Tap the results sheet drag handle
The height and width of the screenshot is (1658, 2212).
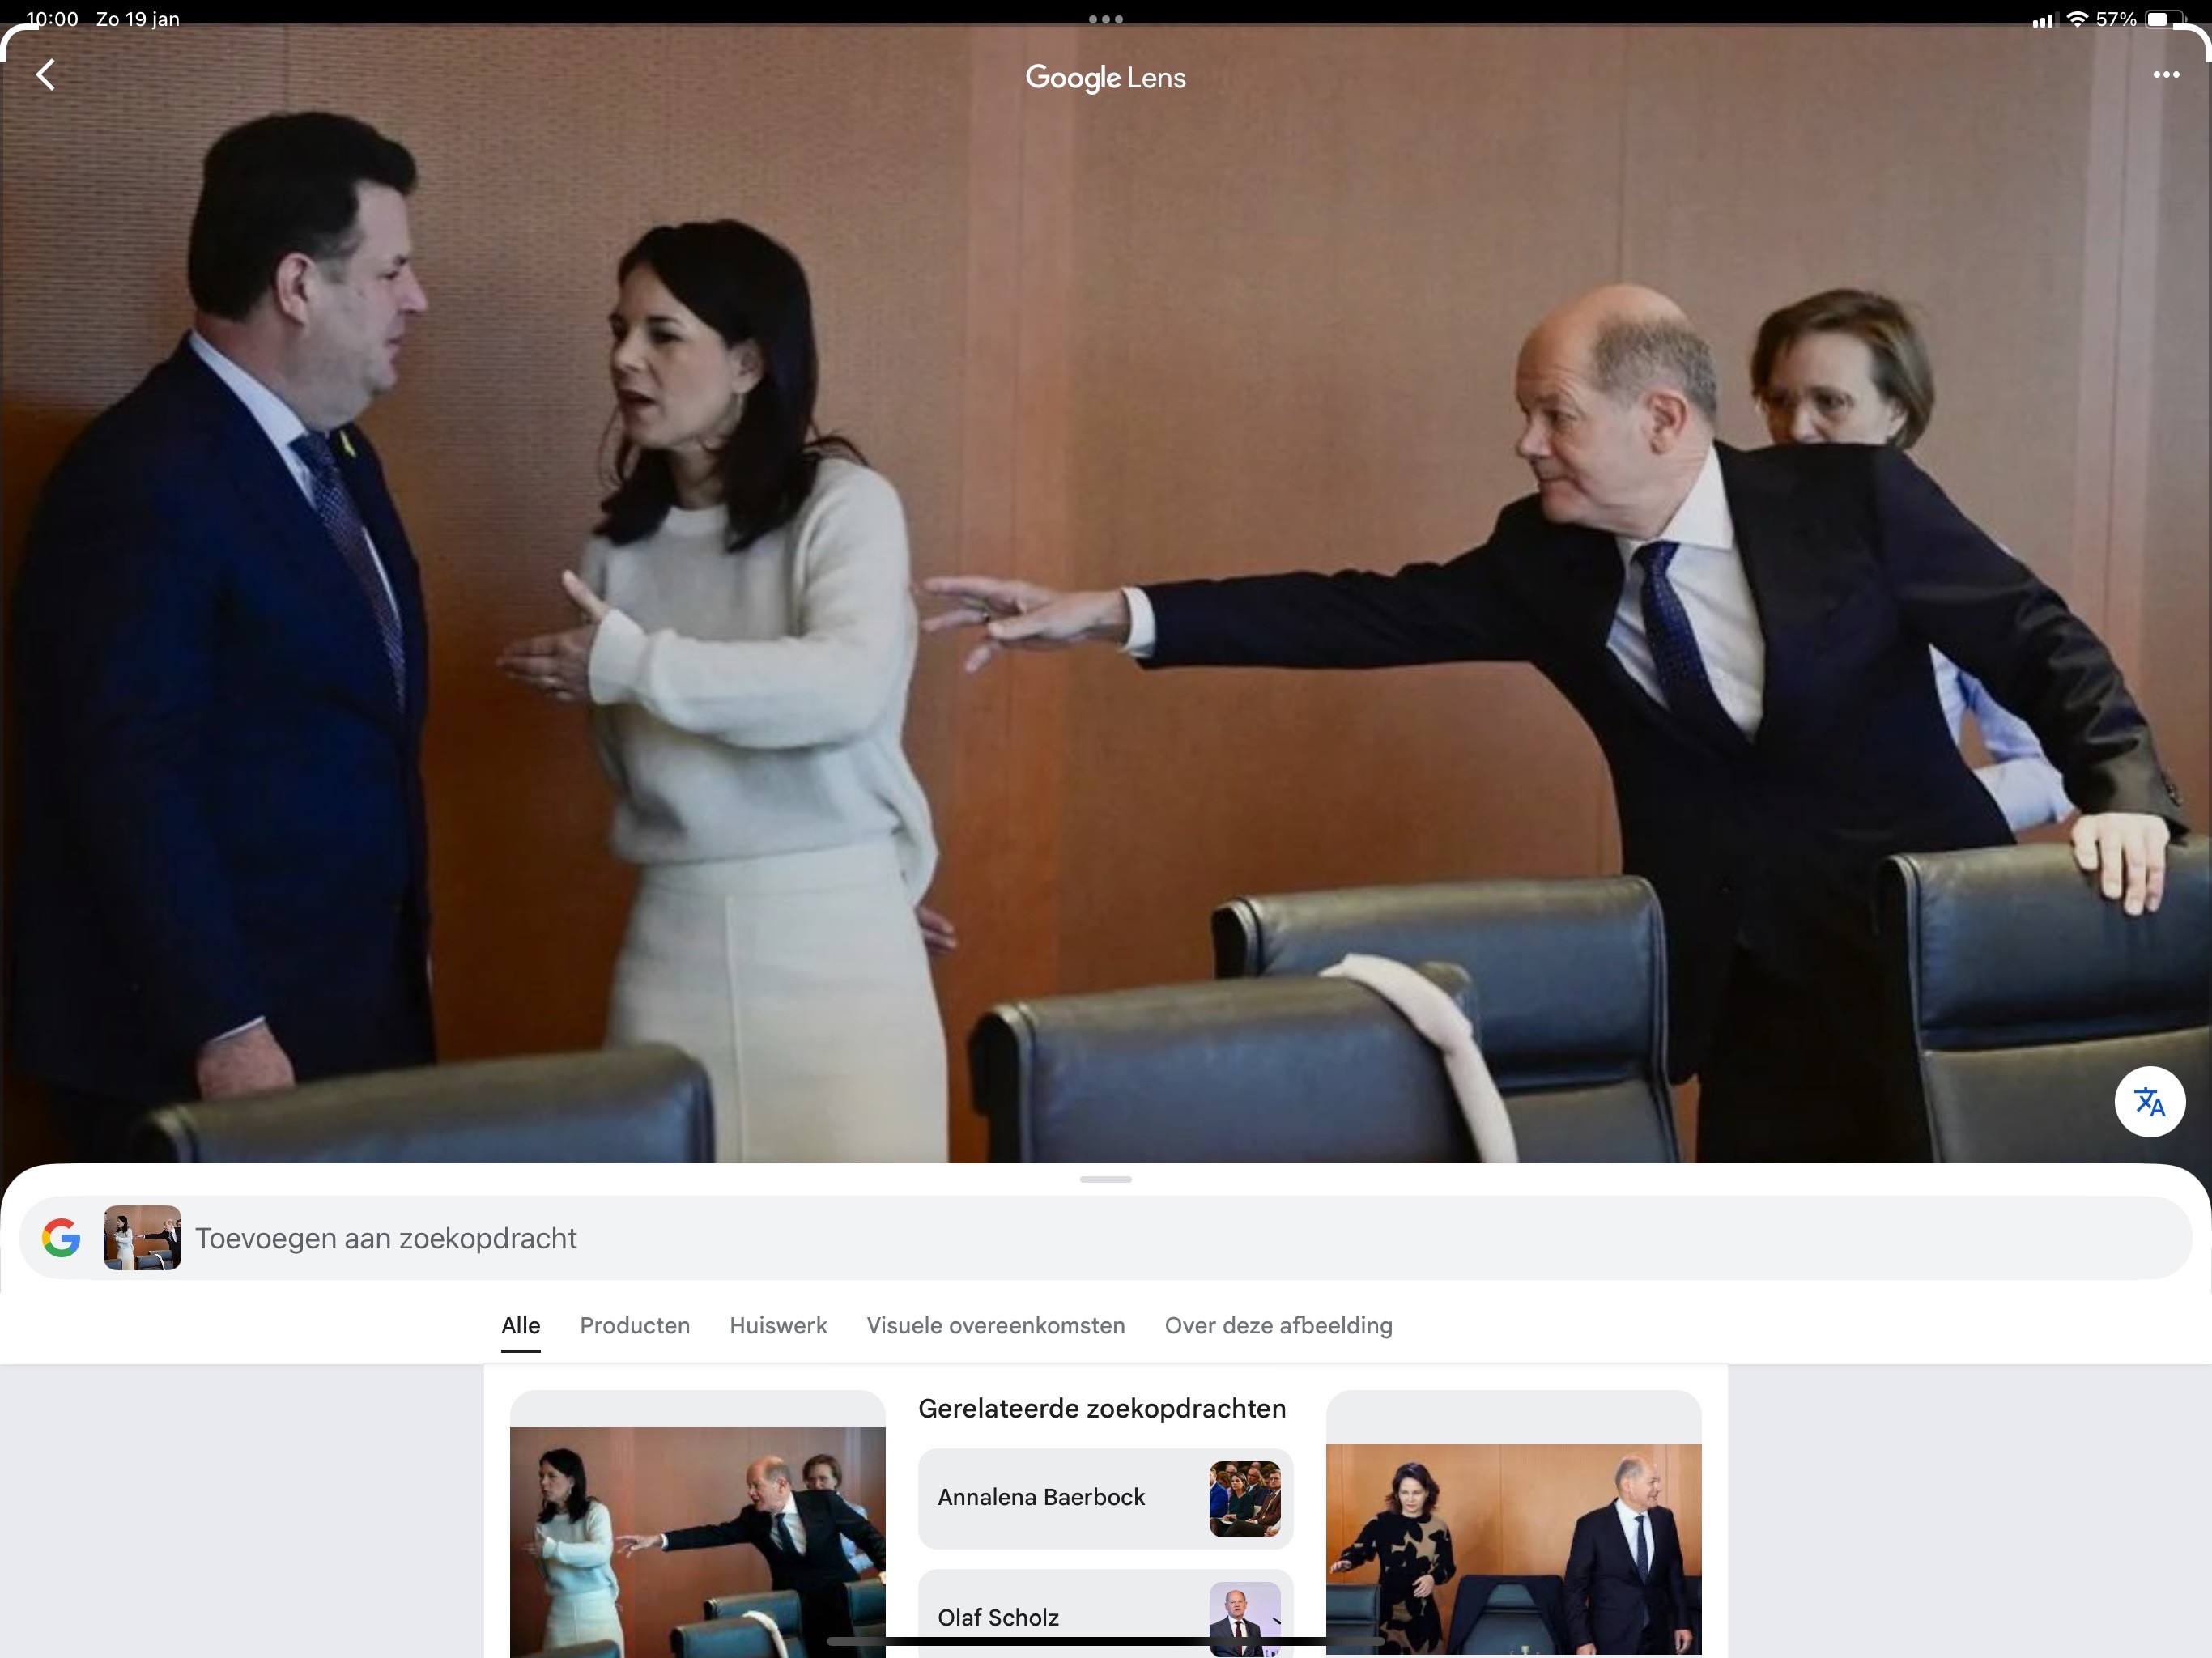(1105, 1180)
